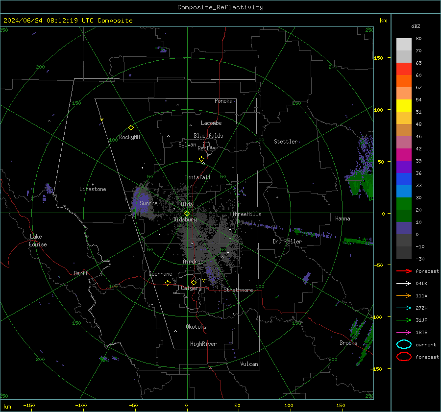Click the white cross marker west of Hanna
Viewport: 441px width, 412px height.
click(x=277, y=197)
